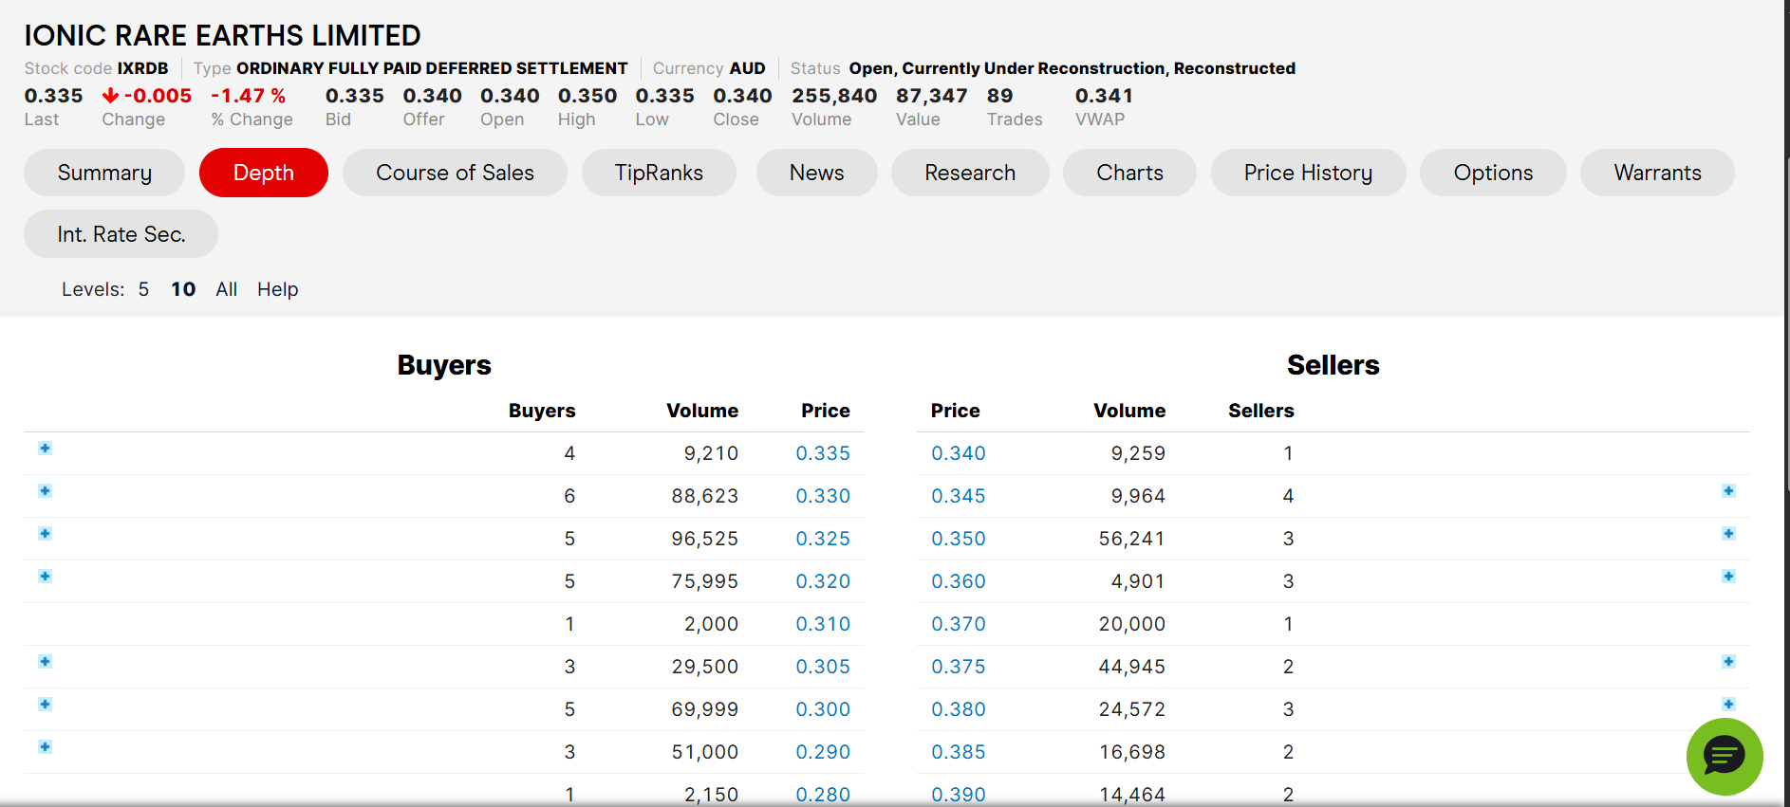Click plus icon beside buyers 0.305 row
The height and width of the screenshot is (807, 1790).
[45, 662]
